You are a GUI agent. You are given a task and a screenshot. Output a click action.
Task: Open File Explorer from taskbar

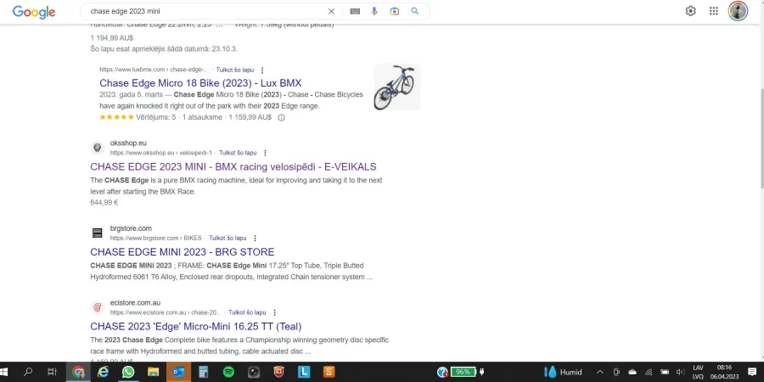(153, 373)
